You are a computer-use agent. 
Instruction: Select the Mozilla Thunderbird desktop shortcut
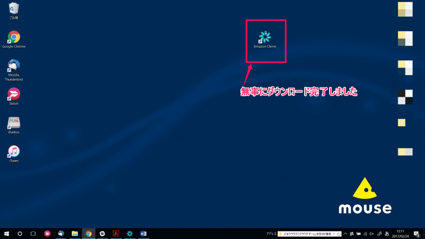pyautogui.click(x=14, y=70)
